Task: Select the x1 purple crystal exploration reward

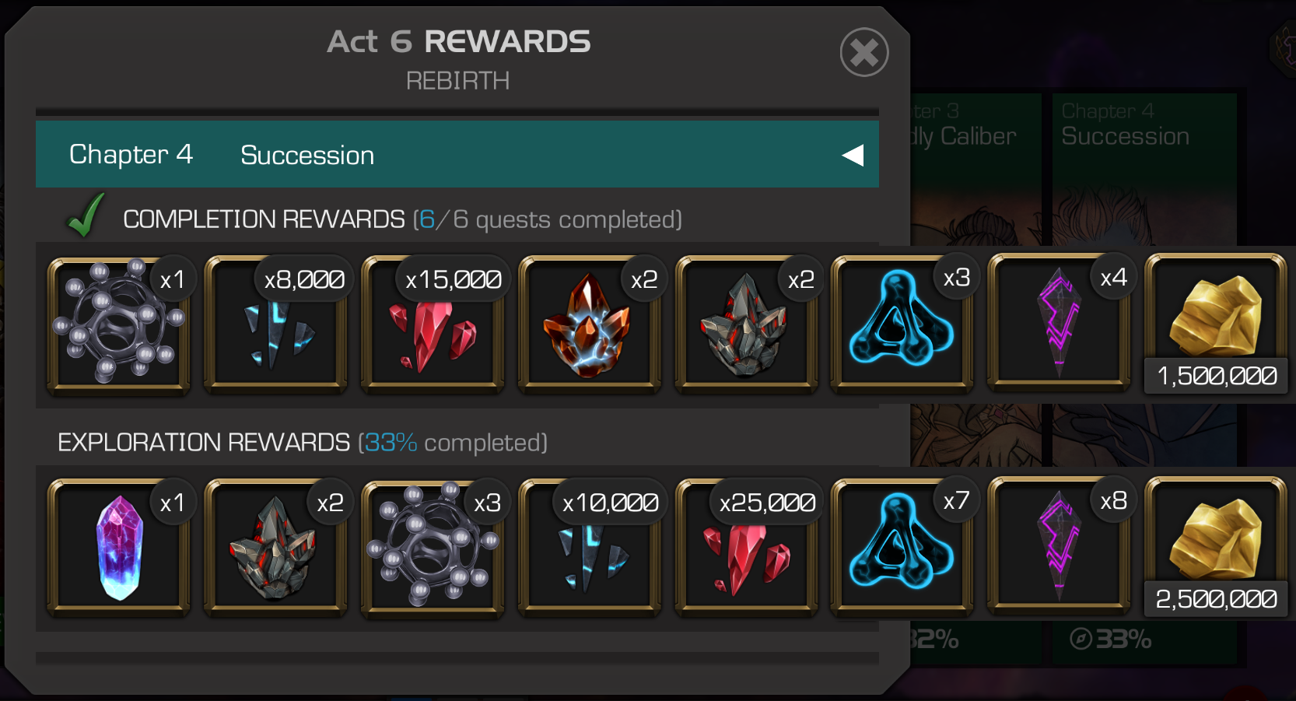Action: (119, 549)
